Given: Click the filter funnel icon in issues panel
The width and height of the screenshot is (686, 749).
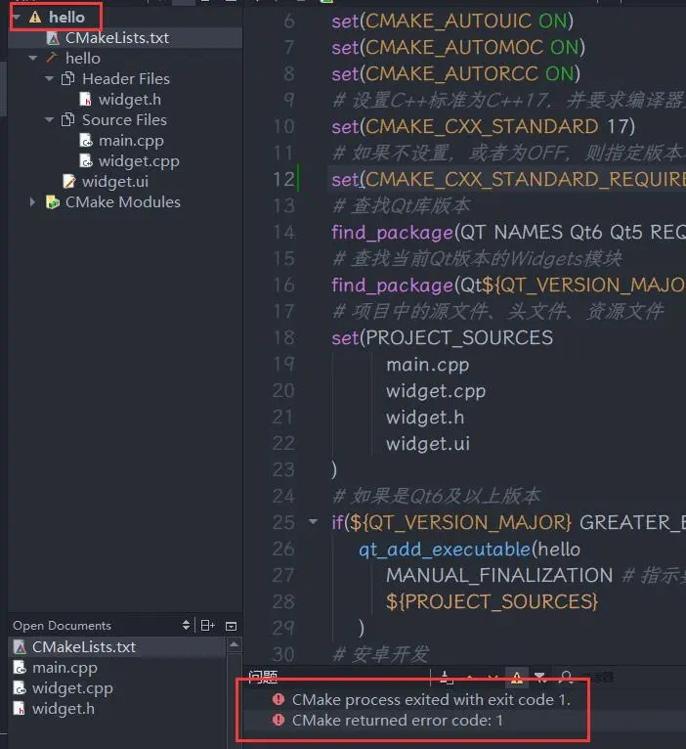Looking at the screenshot, I should (539, 677).
